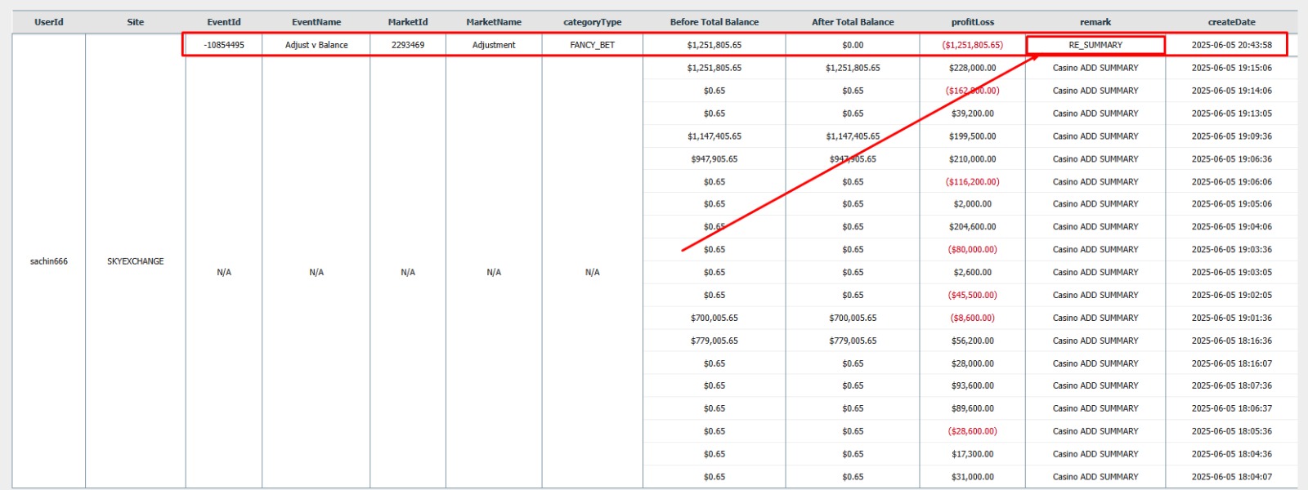Image resolution: width=1308 pixels, height=490 pixels.
Task: Click the Site column header
Action: tap(135, 22)
